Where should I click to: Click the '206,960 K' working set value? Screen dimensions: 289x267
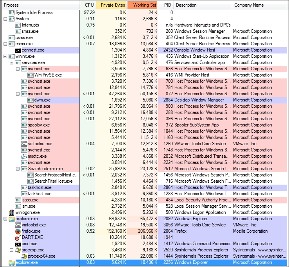148,231
